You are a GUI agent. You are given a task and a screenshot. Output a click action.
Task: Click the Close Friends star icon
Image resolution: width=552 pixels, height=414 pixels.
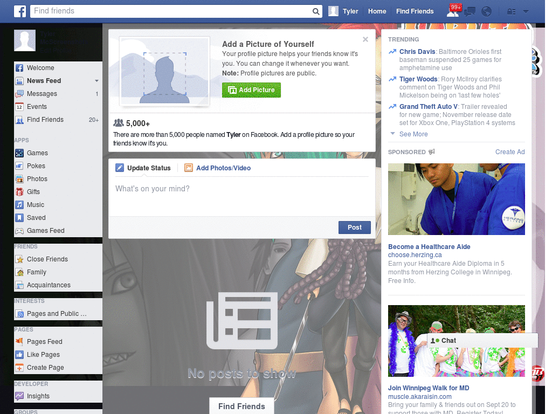click(x=19, y=259)
